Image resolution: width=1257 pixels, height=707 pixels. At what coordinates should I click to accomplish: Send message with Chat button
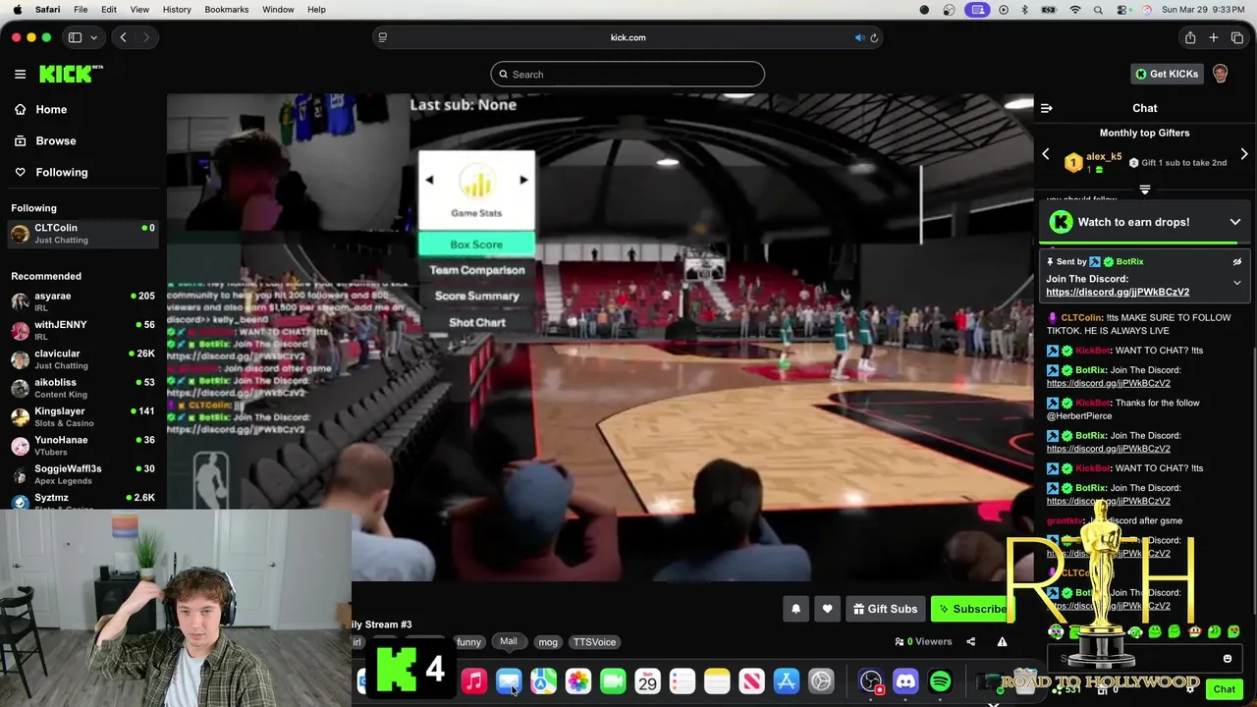coord(1224,689)
